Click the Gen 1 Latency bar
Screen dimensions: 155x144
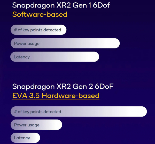coord(55,57)
